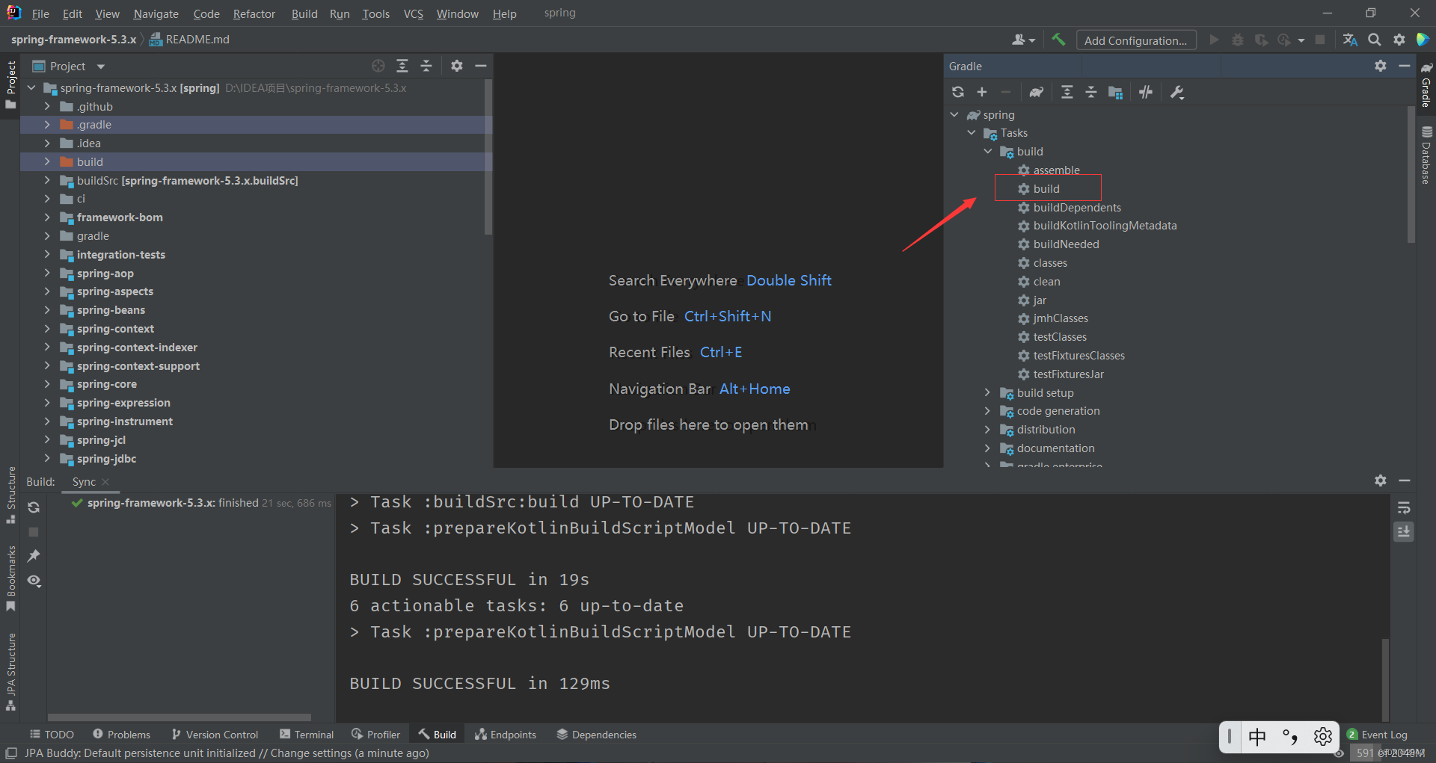Toggle Gradle offline mode
1436x763 pixels.
[x=1146, y=92]
